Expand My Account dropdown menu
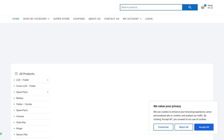Screen dimensions: 224x140 coord(132,19)
